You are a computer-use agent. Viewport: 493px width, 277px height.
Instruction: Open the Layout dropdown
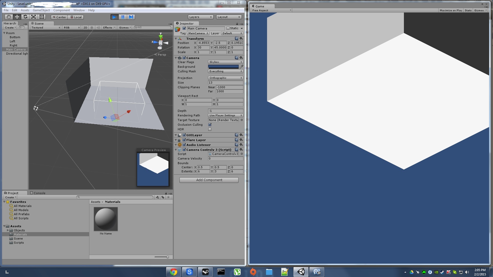(229, 17)
